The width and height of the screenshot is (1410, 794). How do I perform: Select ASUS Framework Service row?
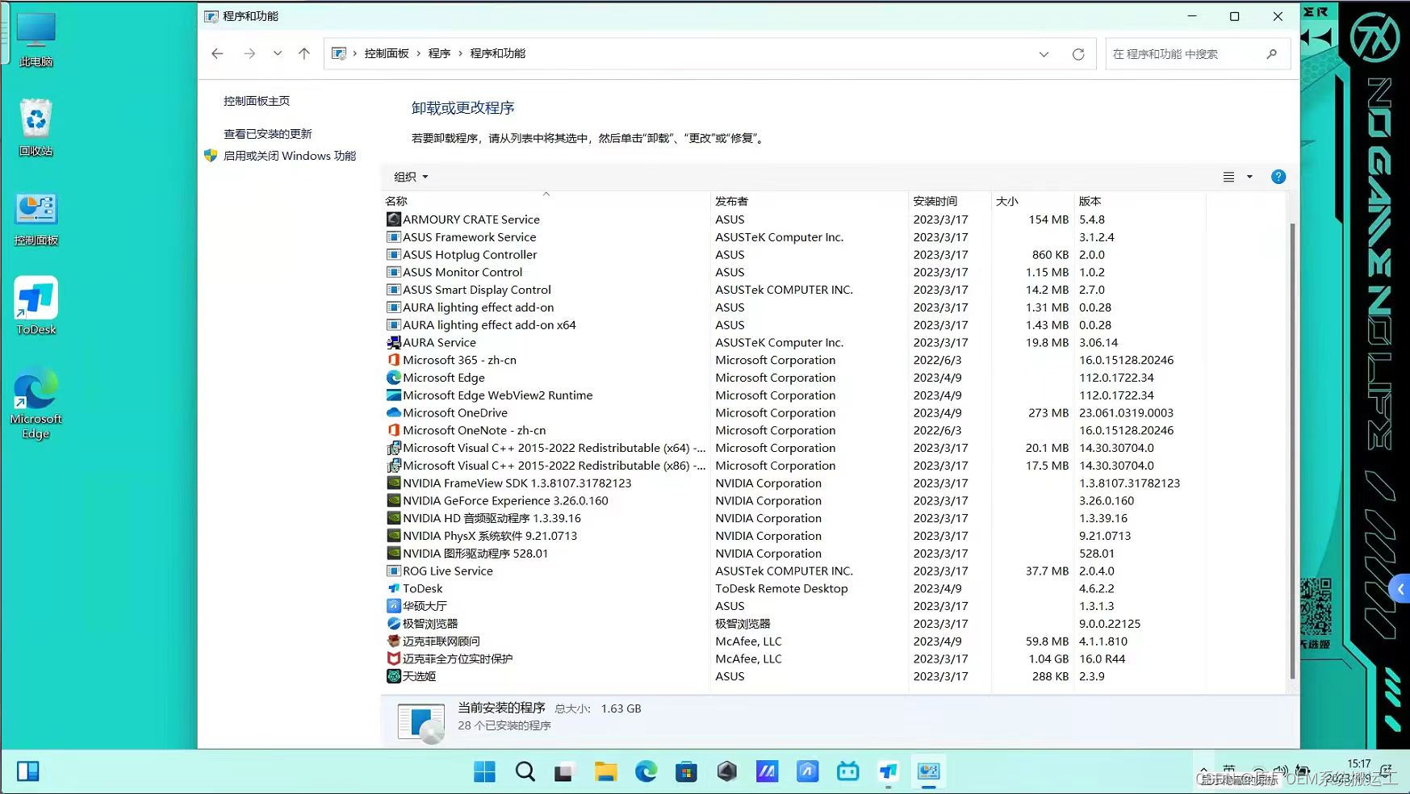(x=795, y=237)
